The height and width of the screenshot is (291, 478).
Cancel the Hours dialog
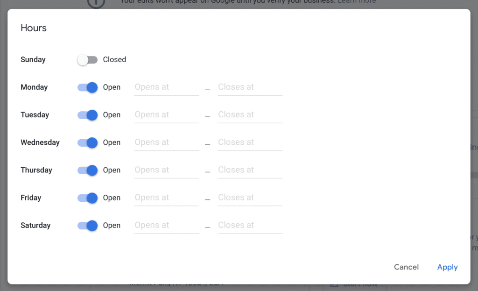click(406, 267)
